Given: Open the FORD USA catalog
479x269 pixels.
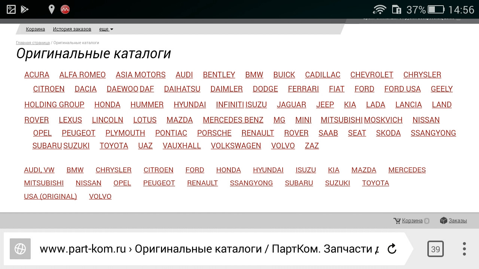Looking at the screenshot, I should (x=402, y=89).
